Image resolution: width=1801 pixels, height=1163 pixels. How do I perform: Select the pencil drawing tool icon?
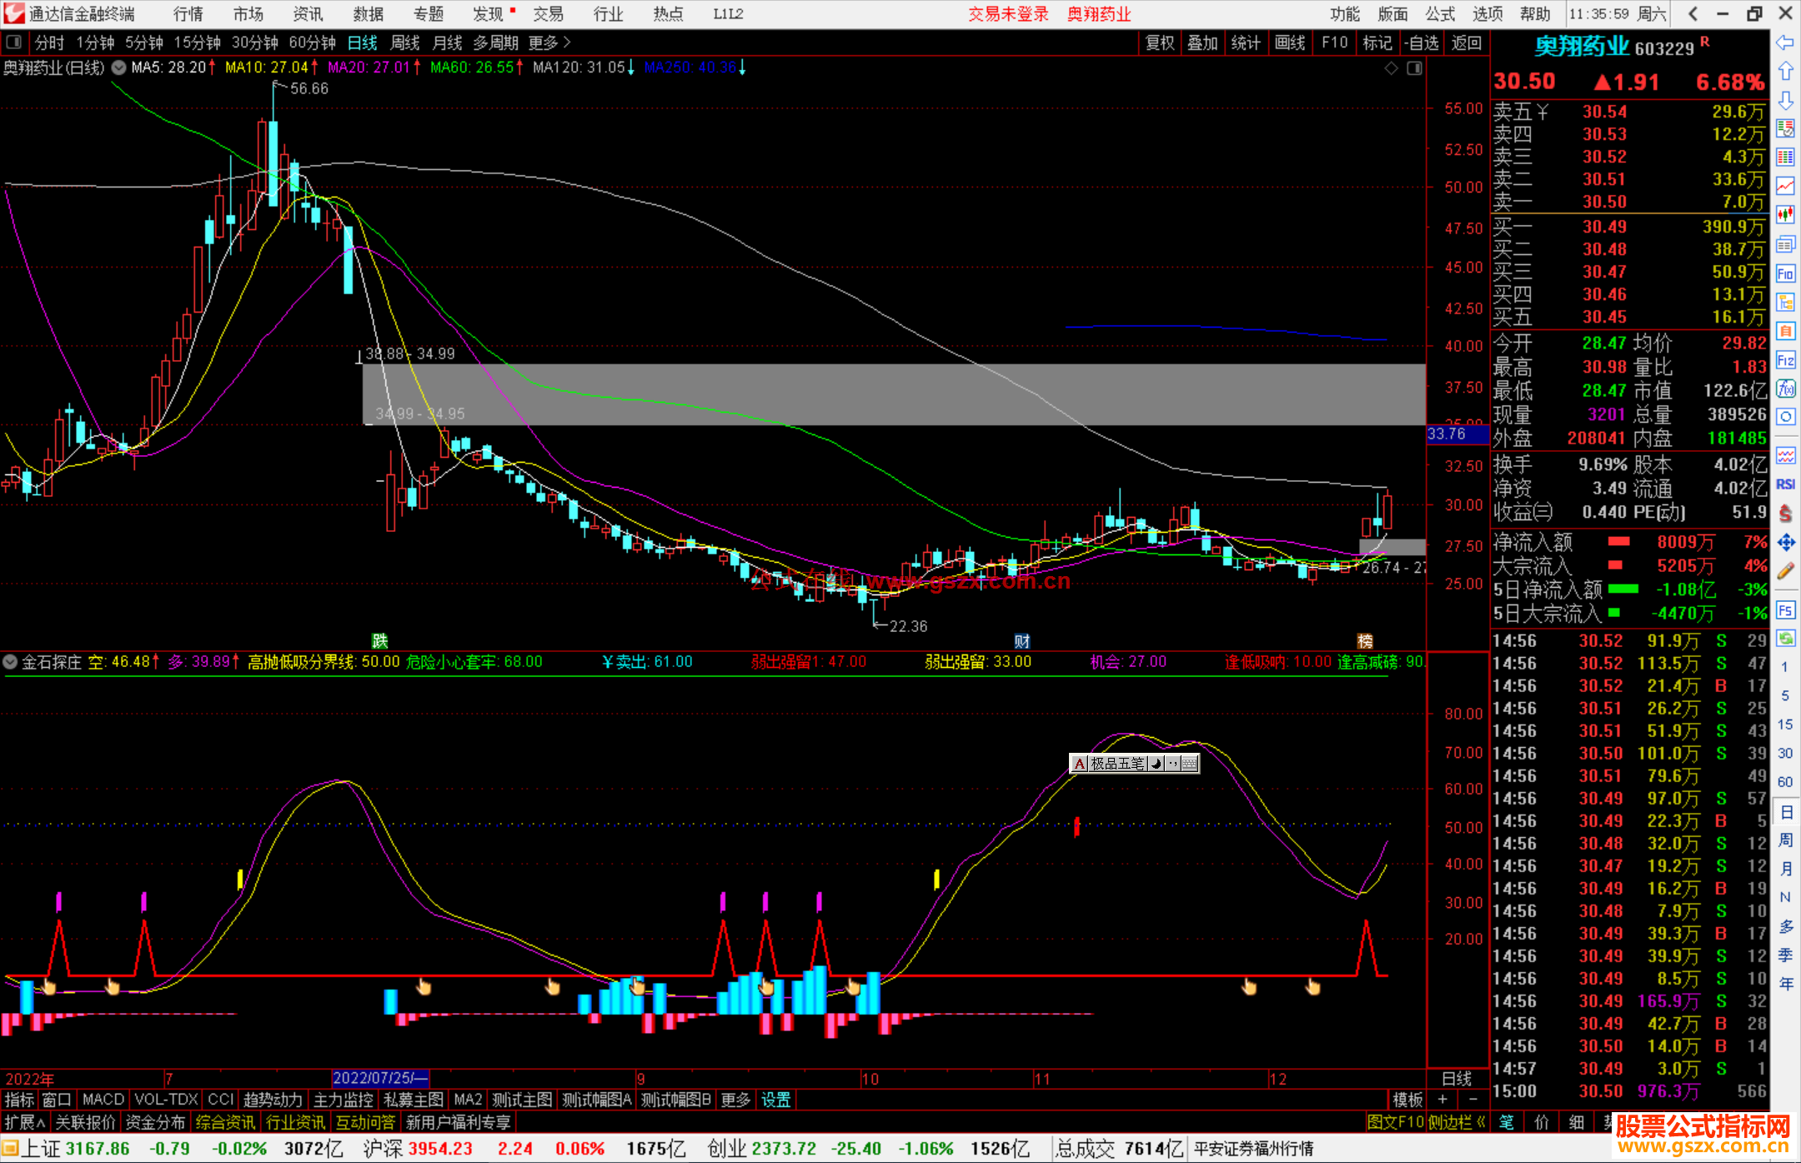[1785, 572]
